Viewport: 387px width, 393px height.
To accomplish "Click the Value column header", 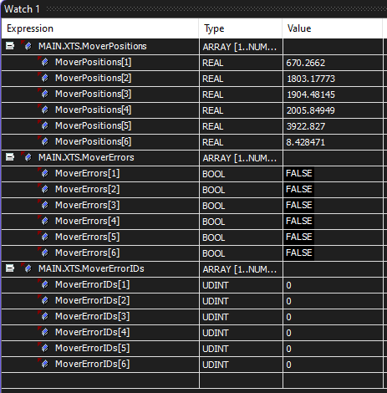I will point(332,28).
